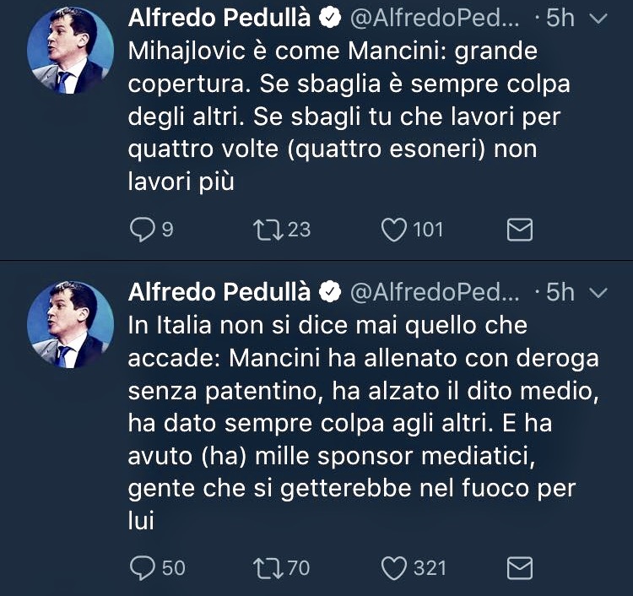Image resolution: width=633 pixels, height=596 pixels.
Task: Open the first tweet's chevron options menu
Action: pos(598,19)
